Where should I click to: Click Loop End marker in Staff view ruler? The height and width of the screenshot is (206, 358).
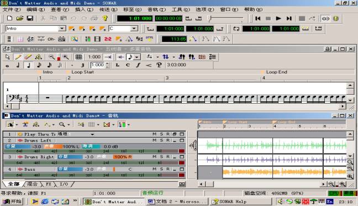tap(274, 72)
